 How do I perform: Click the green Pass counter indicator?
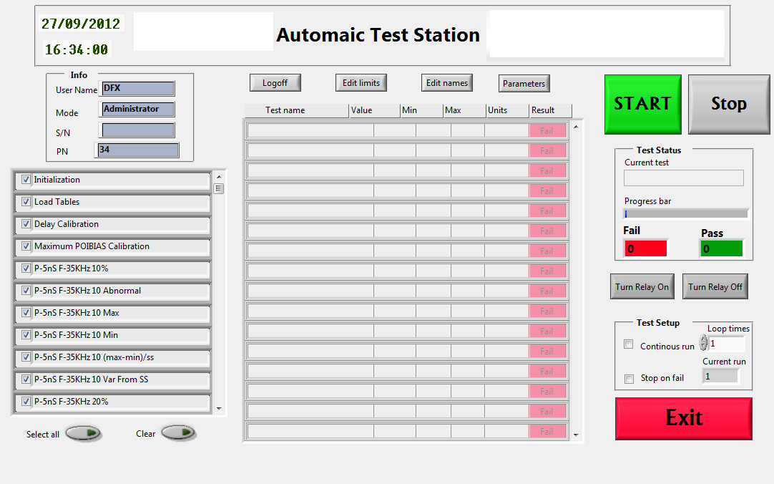[721, 248]
